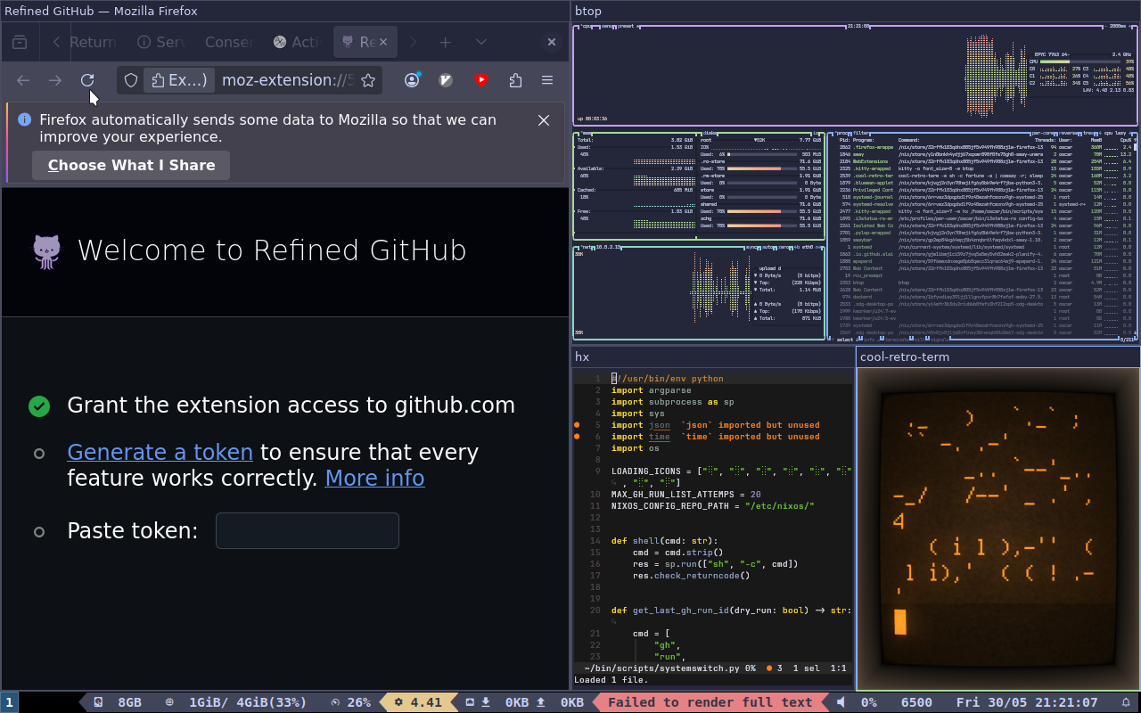Click the green checkmark beside Grant access
This screenshot has width=1141, height=713.
point(39,406)
